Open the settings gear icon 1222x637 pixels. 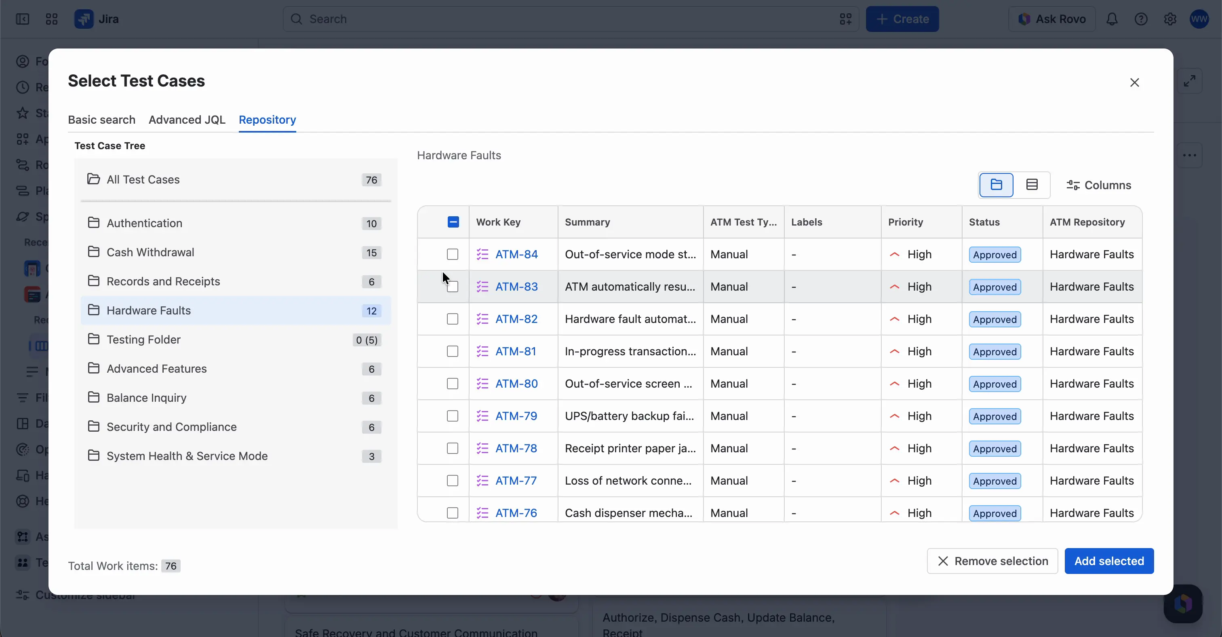click(x=1170, y=19)
